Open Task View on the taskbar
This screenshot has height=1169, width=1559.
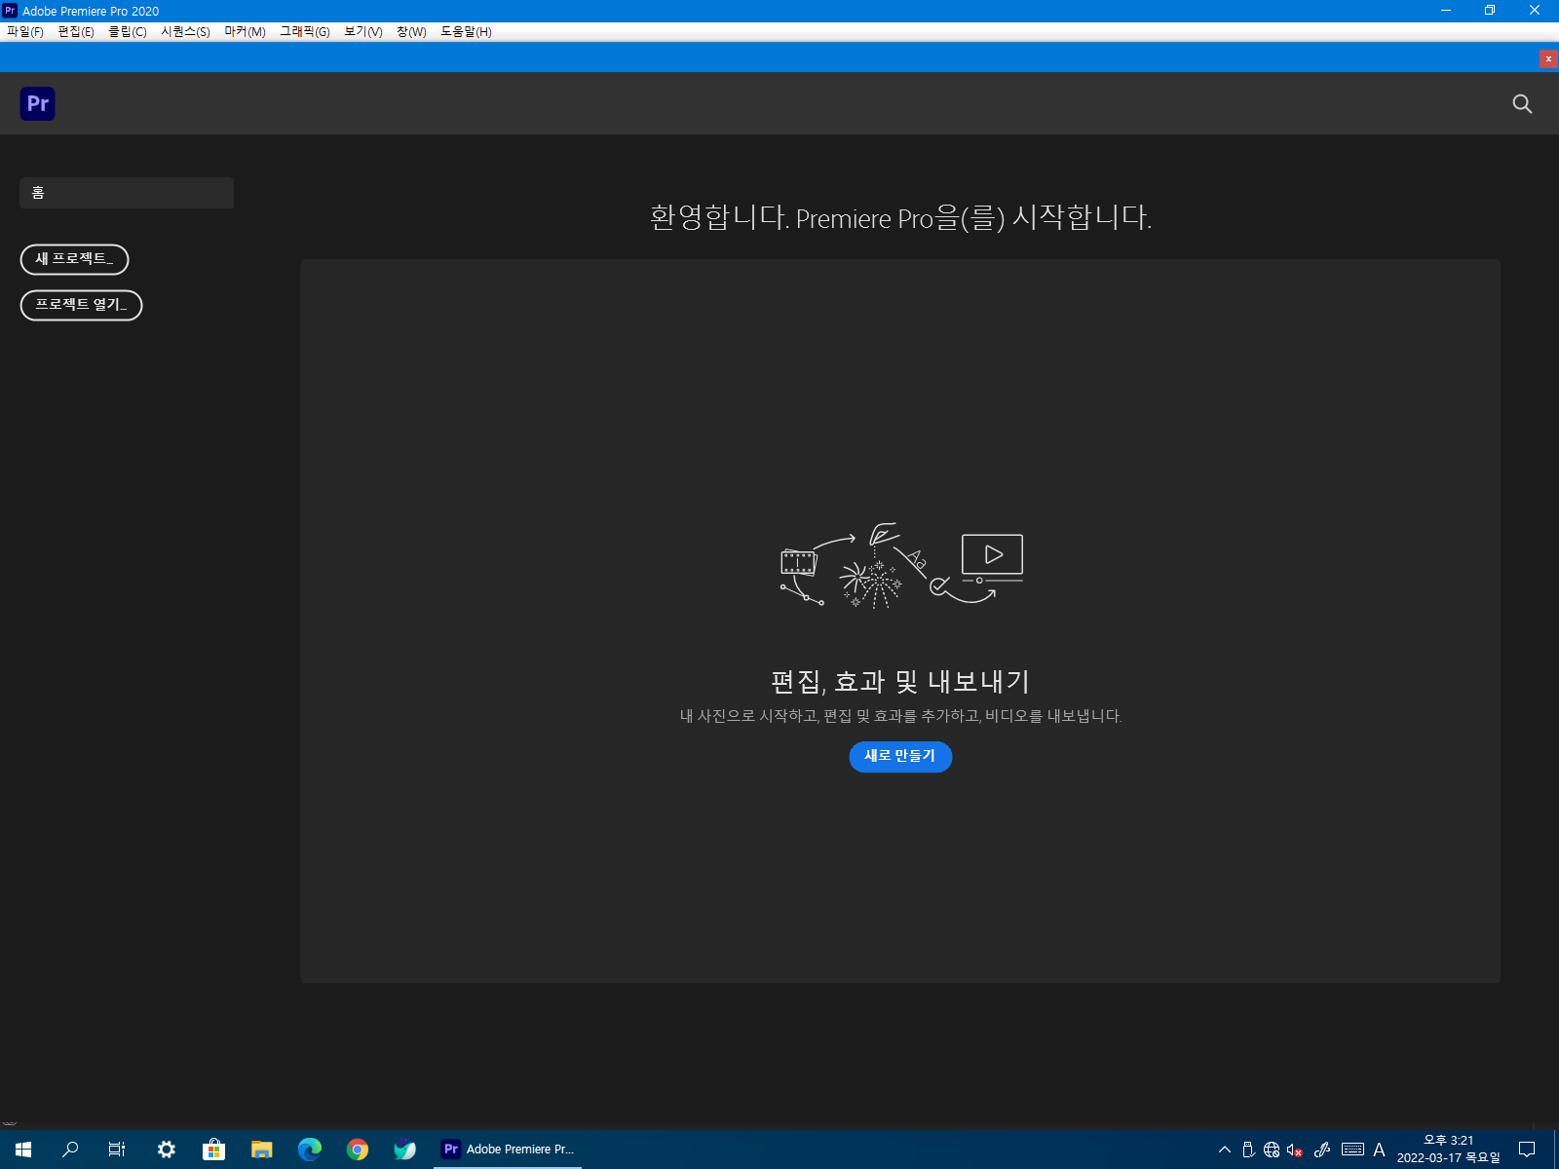tap(117, 1150)
